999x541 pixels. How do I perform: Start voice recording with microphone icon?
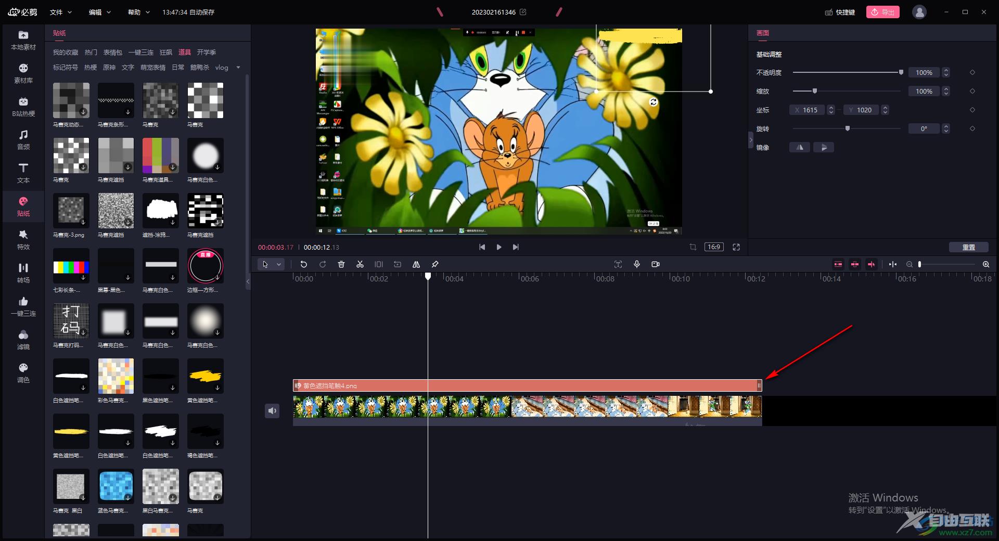point(637,264)
